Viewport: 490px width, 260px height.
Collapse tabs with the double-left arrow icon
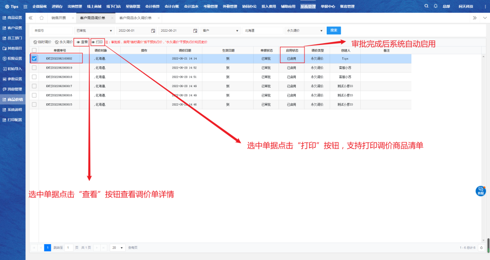(x=30, y=18)
